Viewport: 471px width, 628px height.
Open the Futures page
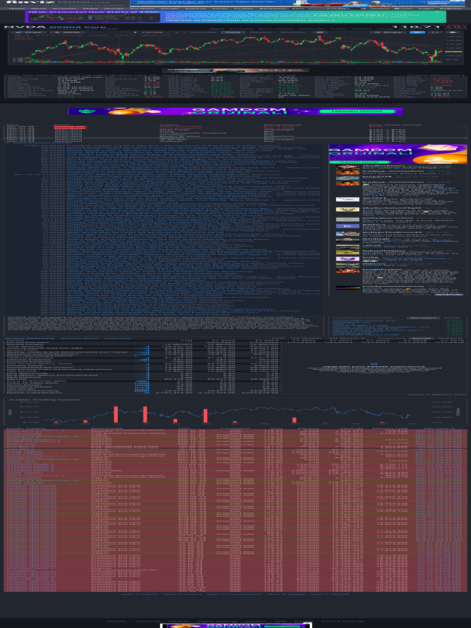[x=196, y=9]
